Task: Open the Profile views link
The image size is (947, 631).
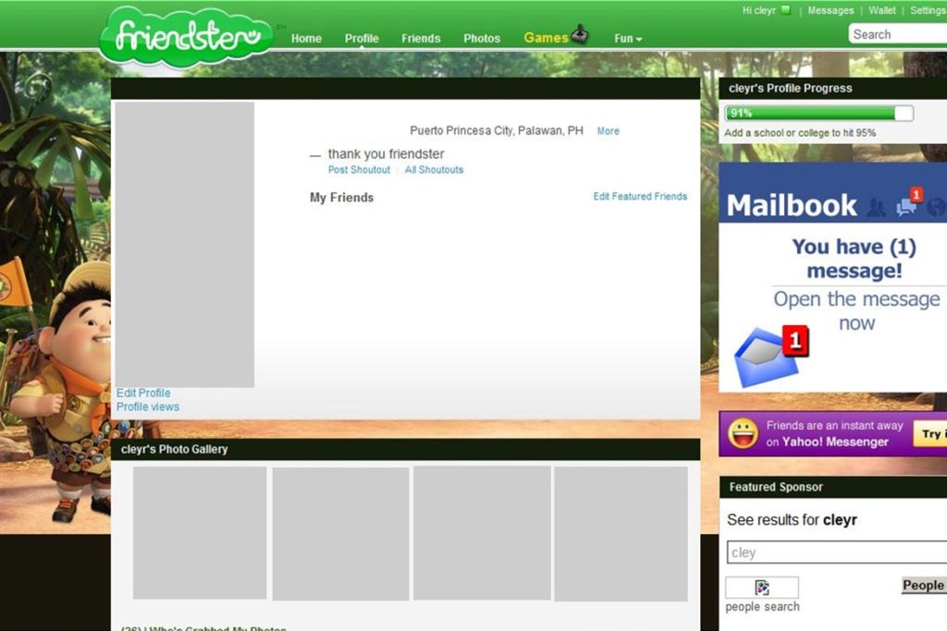Action: point(148,407)
